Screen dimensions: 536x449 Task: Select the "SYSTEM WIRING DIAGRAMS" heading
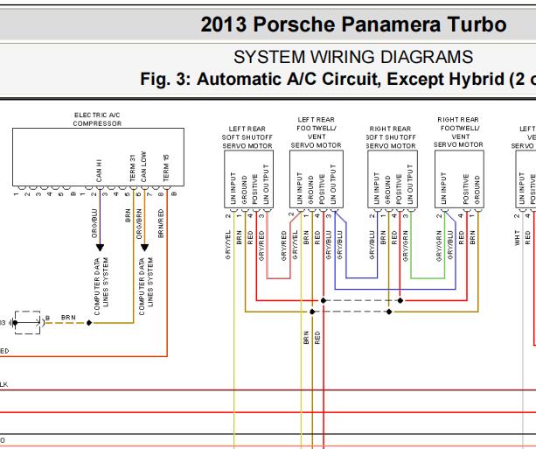click(353, 57)
